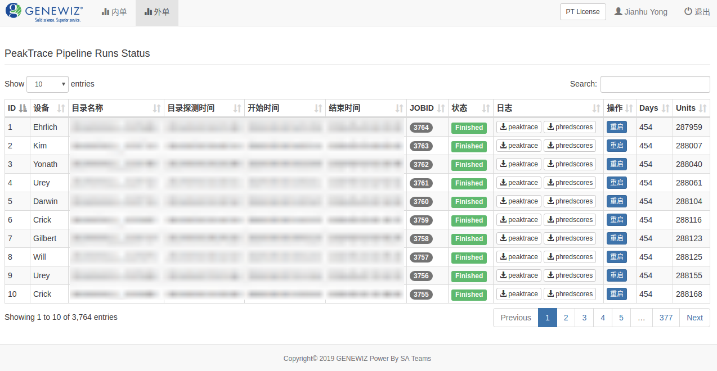
Task: Click the user icon beside Jianhu Yong
Action: 618,11
